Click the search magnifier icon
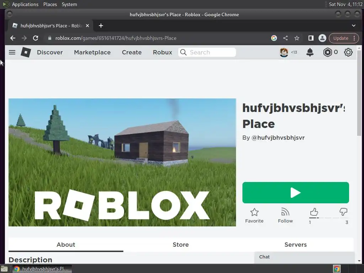 point(183,52)
